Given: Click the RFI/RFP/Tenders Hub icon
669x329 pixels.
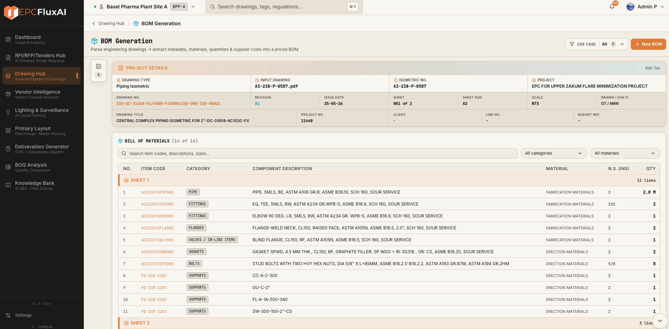Looking at the screenshot, I should 8,58.
